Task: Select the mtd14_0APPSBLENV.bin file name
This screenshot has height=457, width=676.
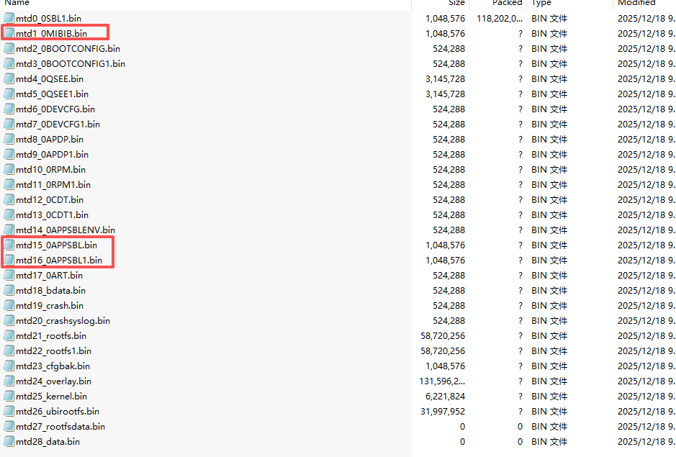Action: (64, 230)
